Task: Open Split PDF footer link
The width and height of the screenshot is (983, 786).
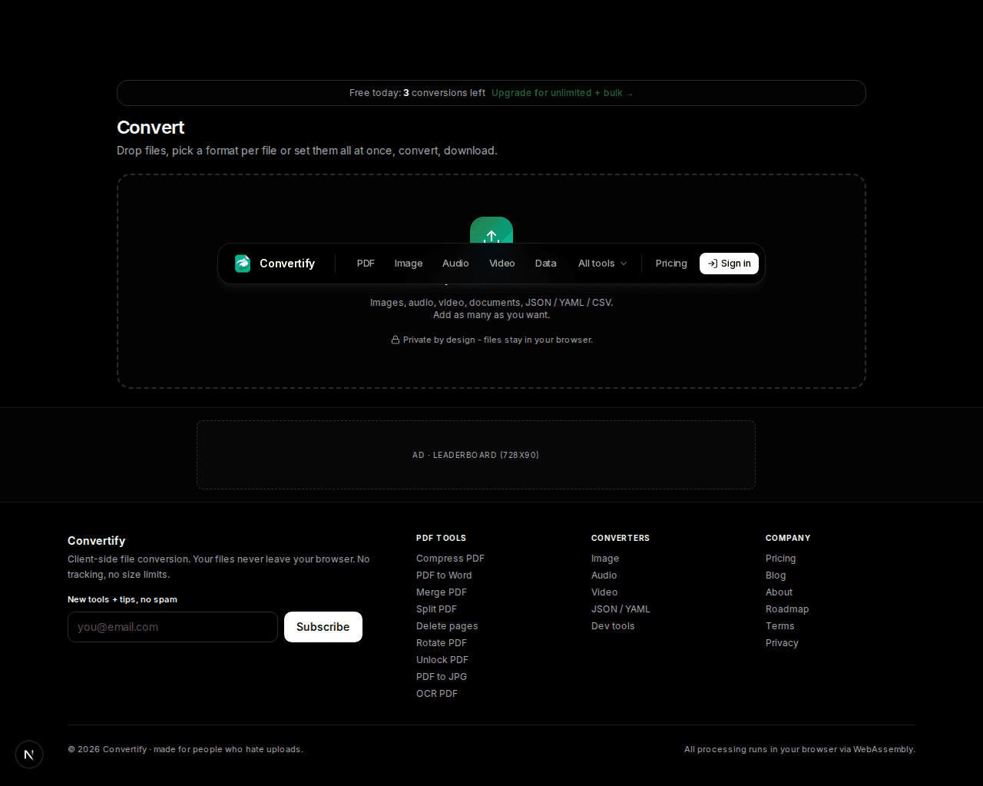Action: click(x=436, y=609)
